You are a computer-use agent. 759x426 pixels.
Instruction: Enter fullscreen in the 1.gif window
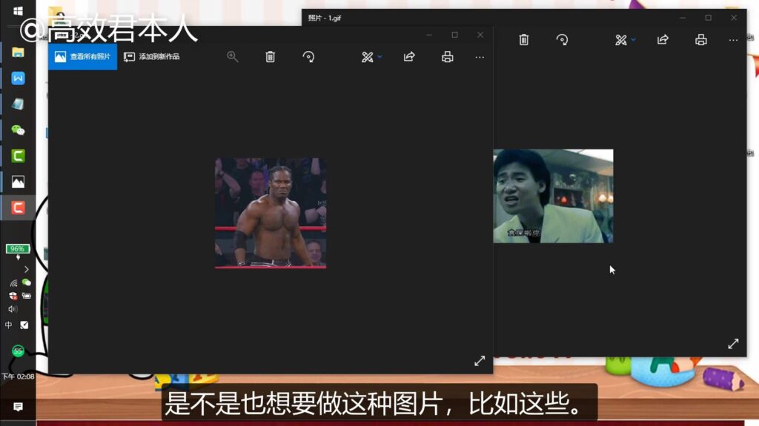click(733, 343)
